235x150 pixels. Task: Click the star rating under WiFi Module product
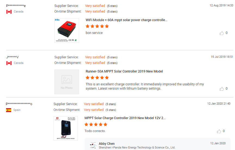click(x=97, y=26)
